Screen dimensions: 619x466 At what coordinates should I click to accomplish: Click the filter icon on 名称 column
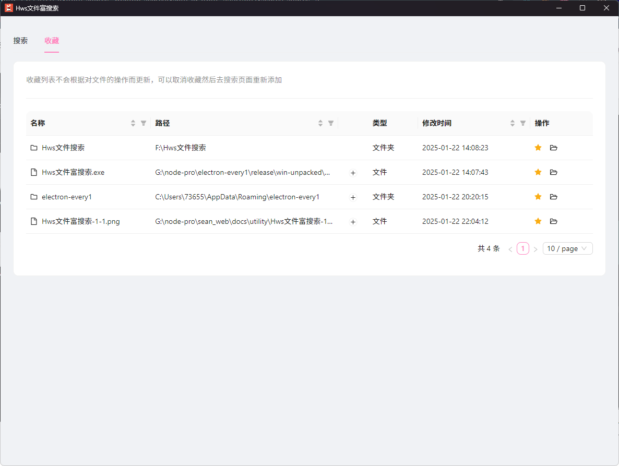coord(143,123)
